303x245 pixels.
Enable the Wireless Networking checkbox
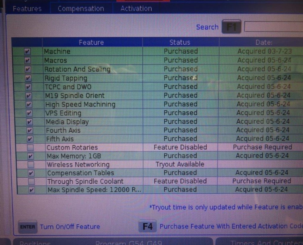pos(31,165)
